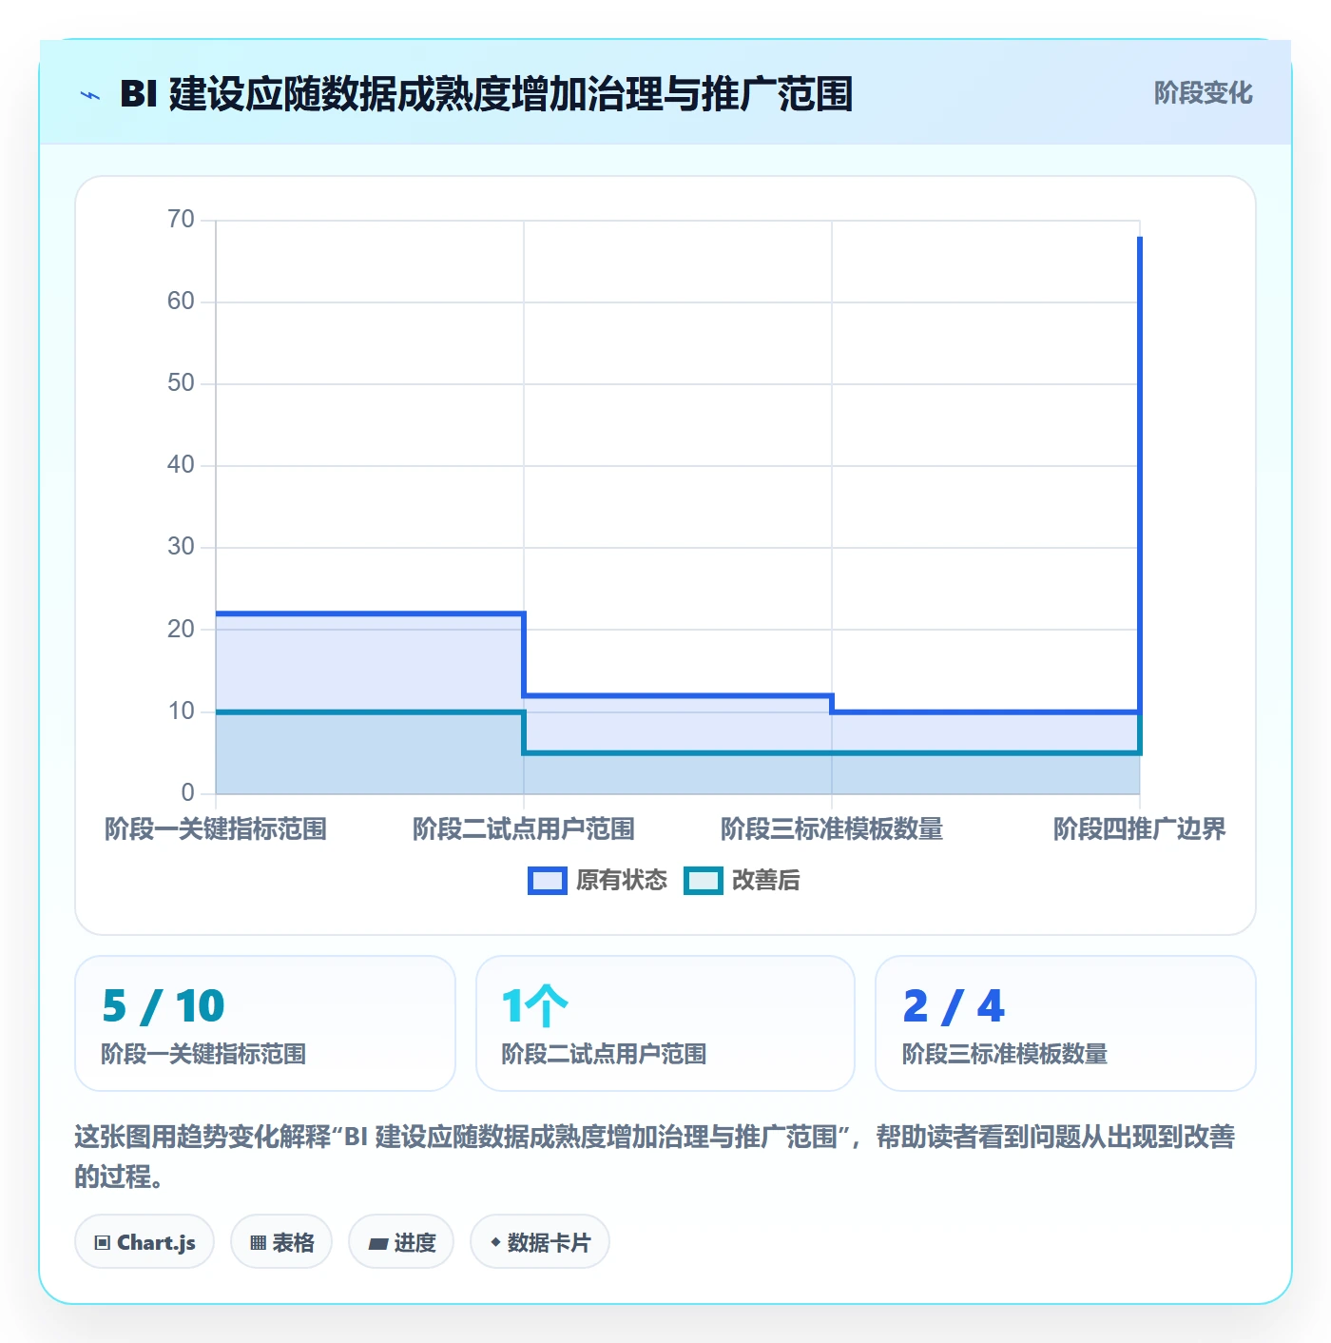Click the 阶段二试点用户范围 axis label
The height and width of the screenshot is (1343, 1331).
[x=524, y=829]
